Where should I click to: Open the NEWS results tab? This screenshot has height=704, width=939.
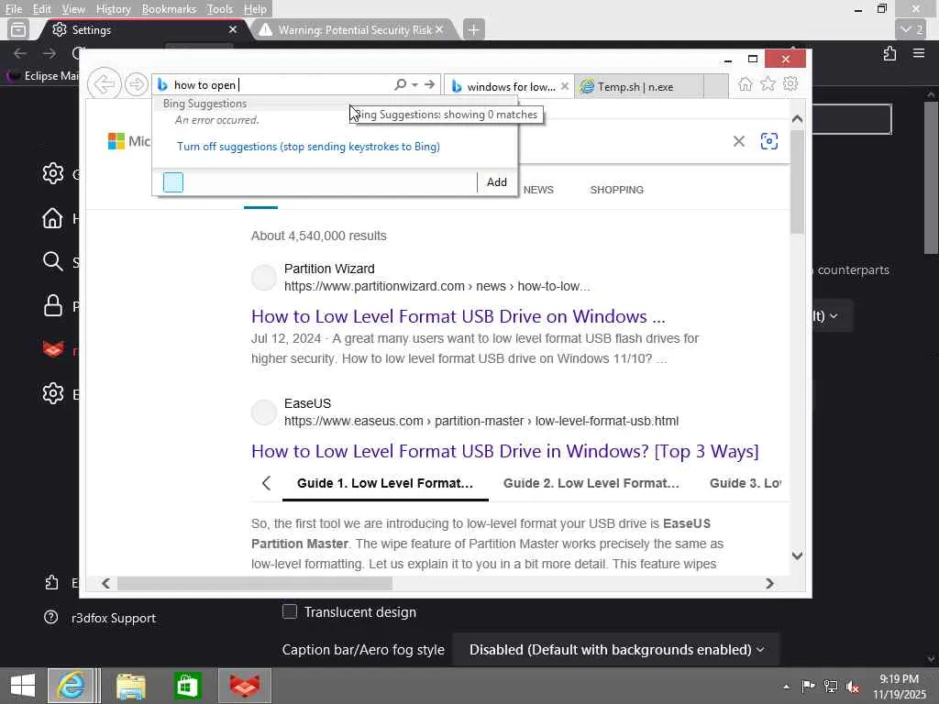click(x=538, y=190)
